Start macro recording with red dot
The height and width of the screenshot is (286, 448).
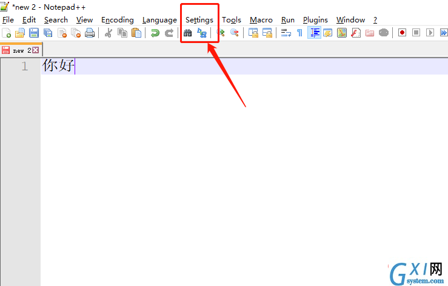(x=403, y=33)
